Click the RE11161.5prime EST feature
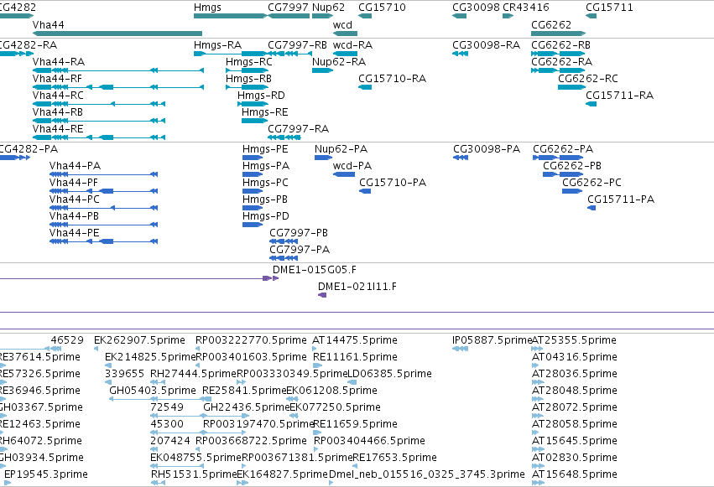Viewport: 714px width, 487px height. 318,365
